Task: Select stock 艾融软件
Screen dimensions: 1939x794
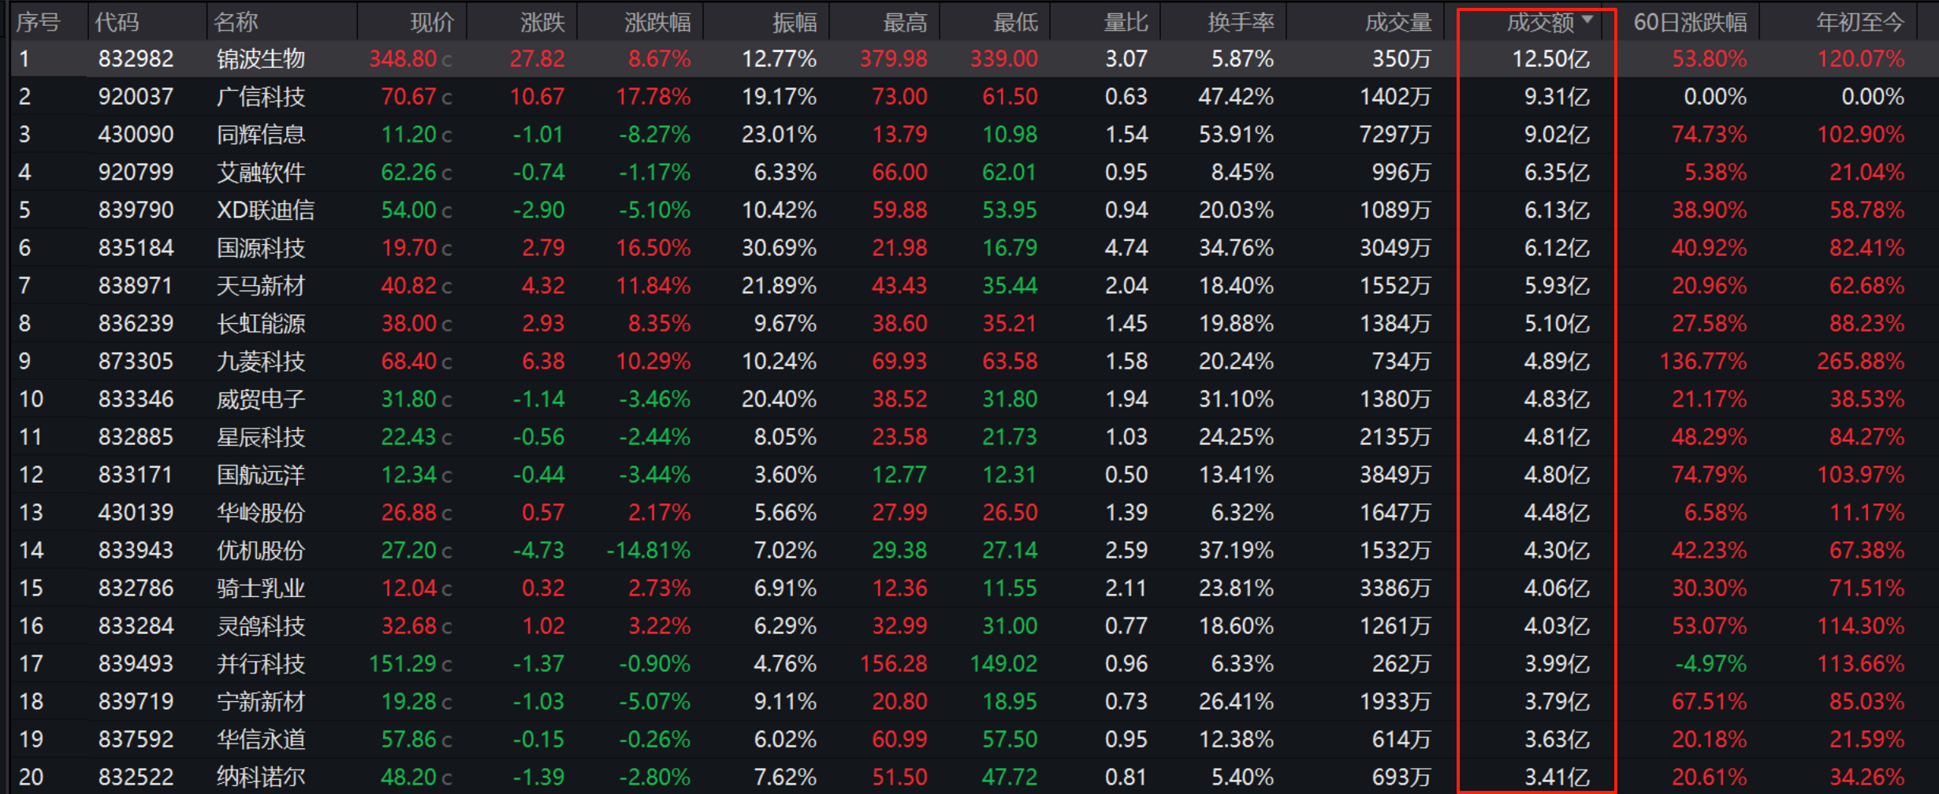Action: [261, 173]
